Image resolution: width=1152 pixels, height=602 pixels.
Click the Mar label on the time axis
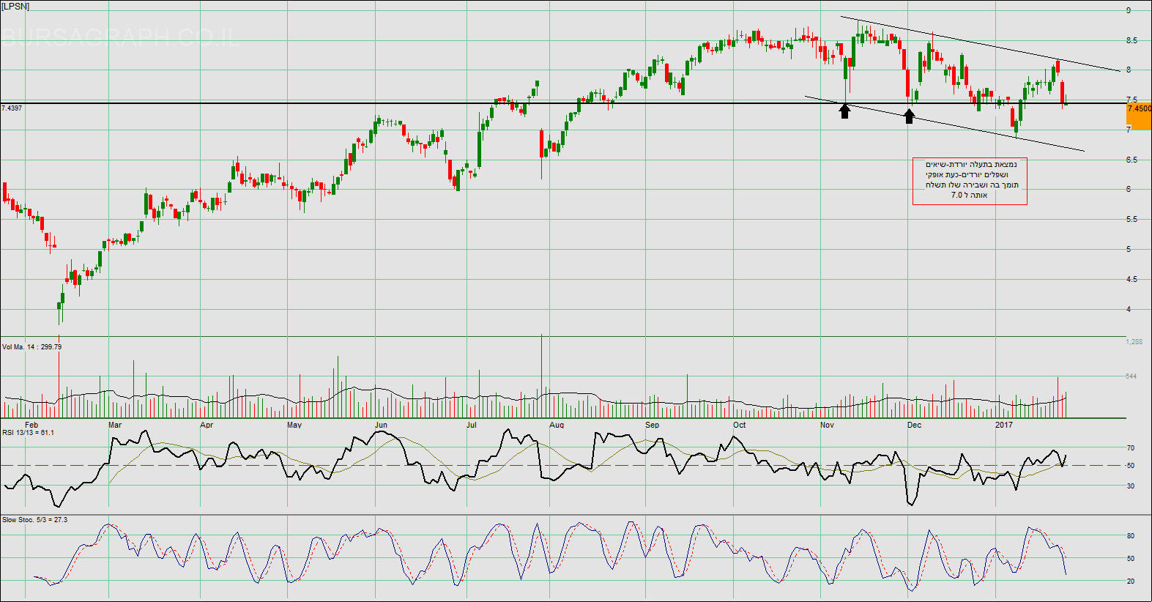coord(115,425)
